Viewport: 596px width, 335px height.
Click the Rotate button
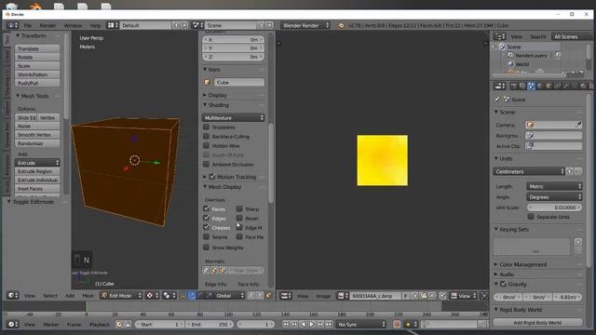(37, 57)
